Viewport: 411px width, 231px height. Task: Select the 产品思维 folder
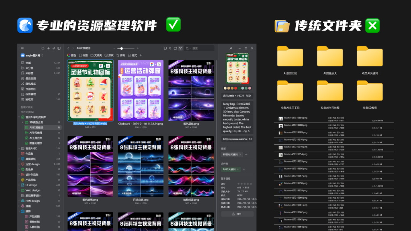coord(40,180)
